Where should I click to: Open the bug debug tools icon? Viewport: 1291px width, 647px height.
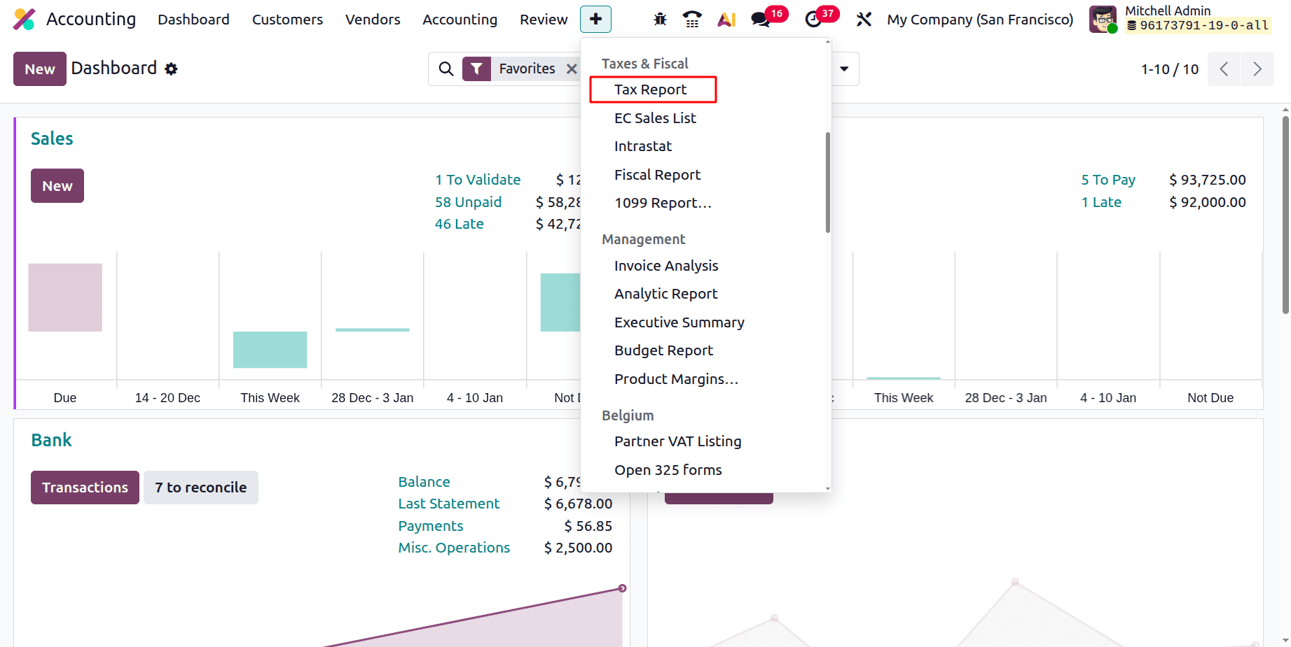[660, 20]
